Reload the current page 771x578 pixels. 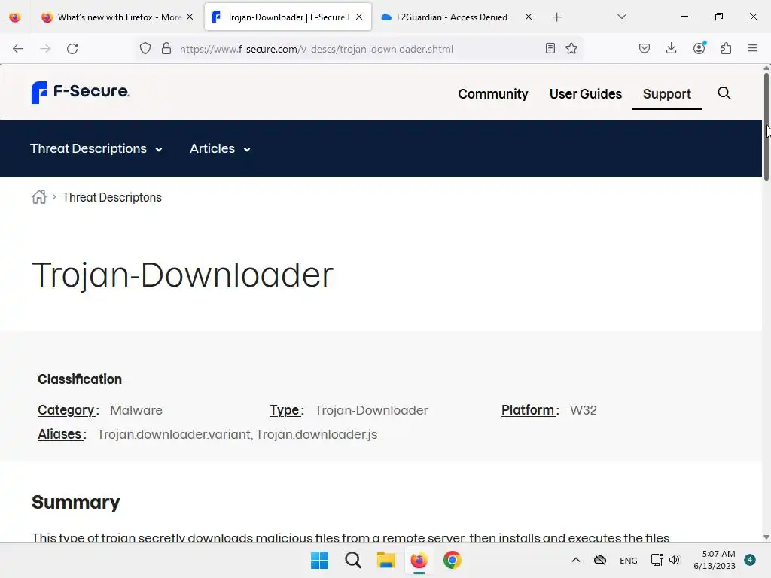(72, 49)
